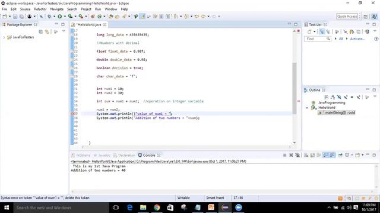Open the Window menu
Viewport: 380px width, 213px height.
111,9
